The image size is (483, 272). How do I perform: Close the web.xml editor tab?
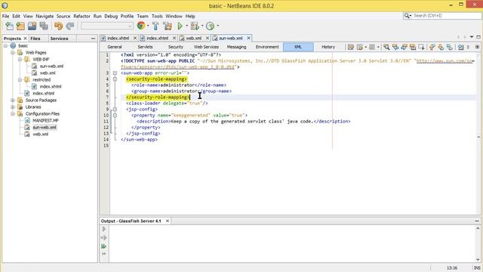[208, 38]
